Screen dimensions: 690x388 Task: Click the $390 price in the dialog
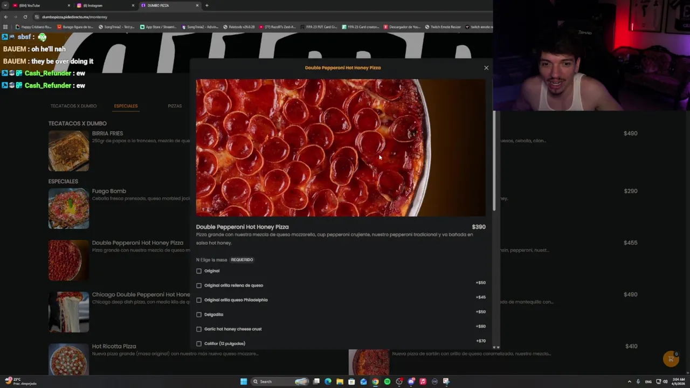pos(479,227)
